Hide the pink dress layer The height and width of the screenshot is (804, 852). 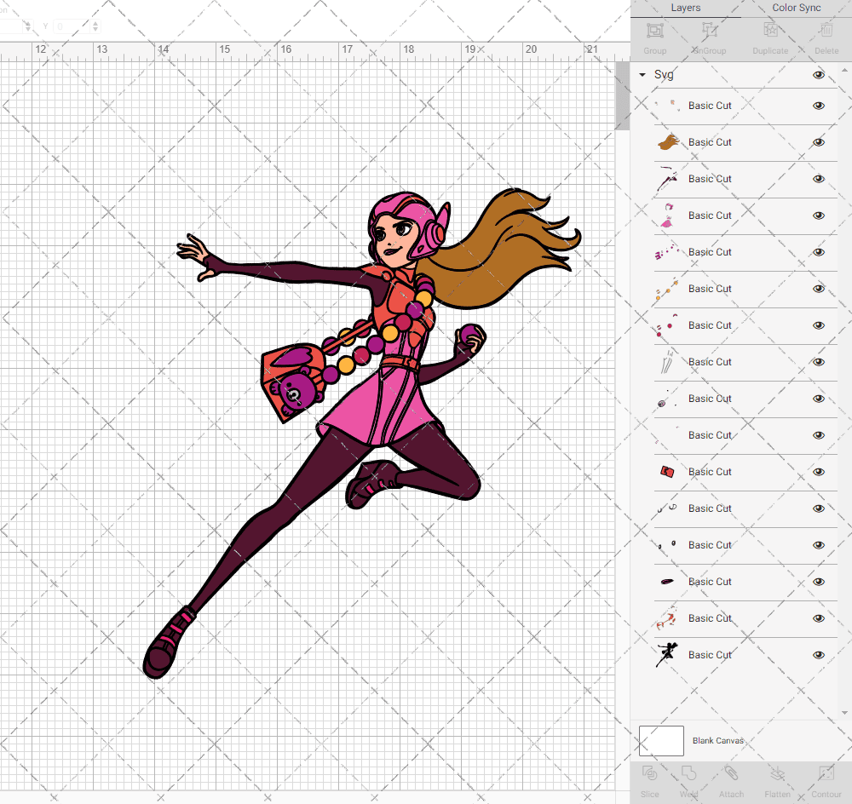[818, 215]
